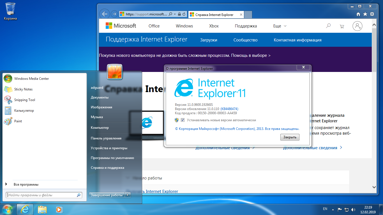Open the Windows link in the Microsoft header
This screenshot has height=215, width=383.
click(x=184, y=26)
